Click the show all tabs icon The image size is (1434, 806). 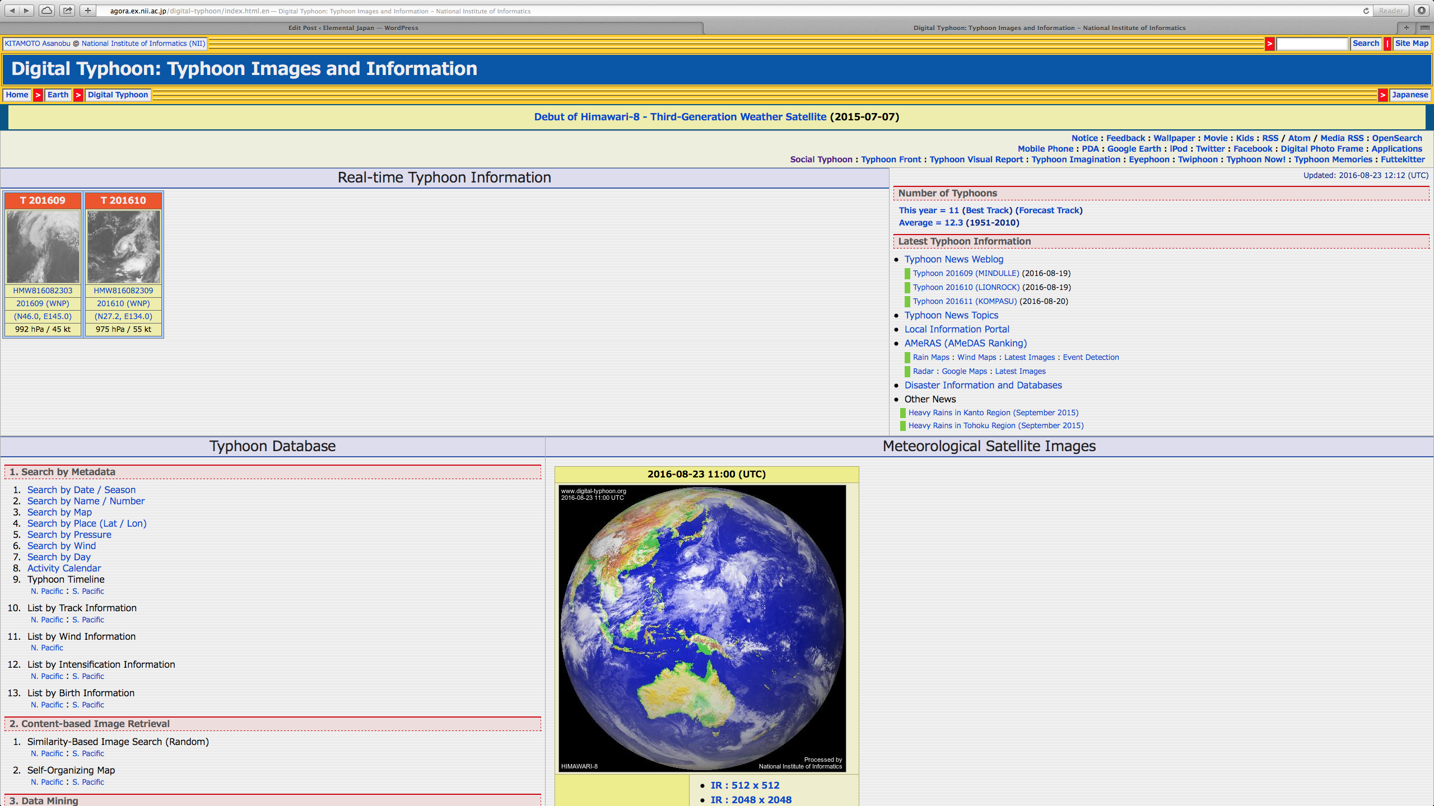click(x=1424, y=28)
